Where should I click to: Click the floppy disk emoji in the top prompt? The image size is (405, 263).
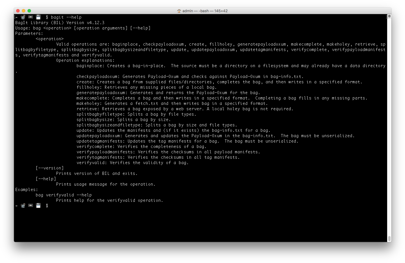click(38, 17)
